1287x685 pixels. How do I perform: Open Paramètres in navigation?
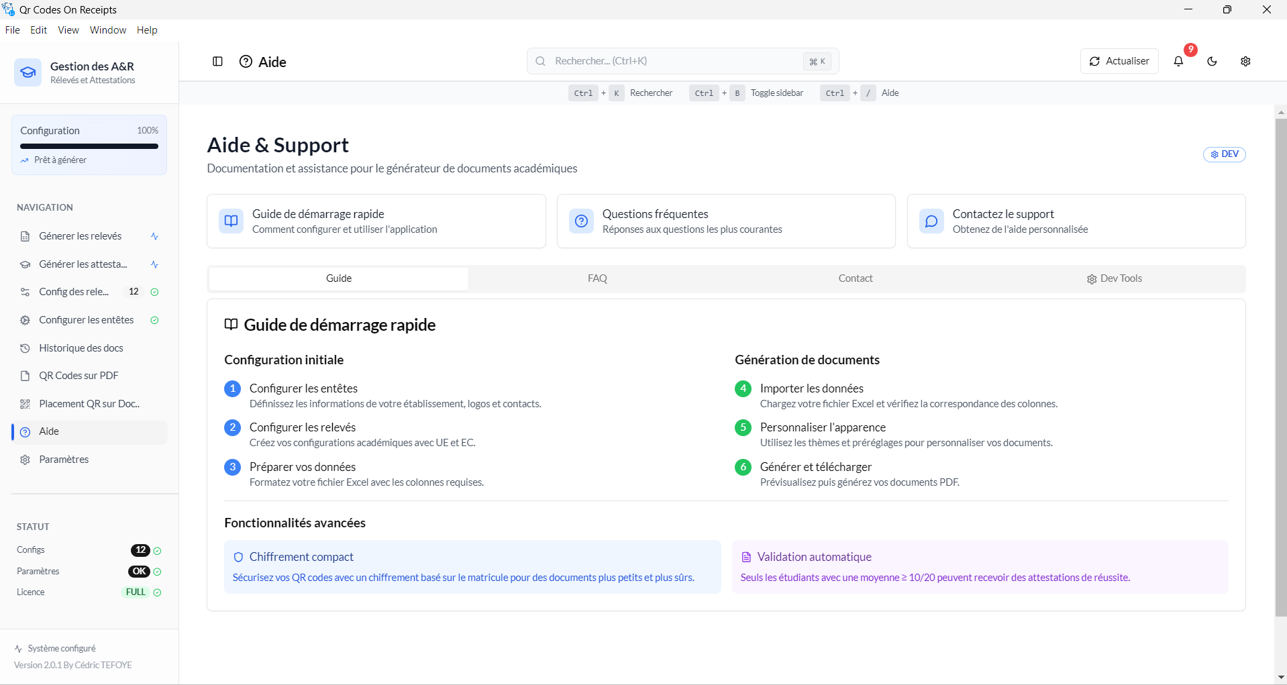pos(89,460)
